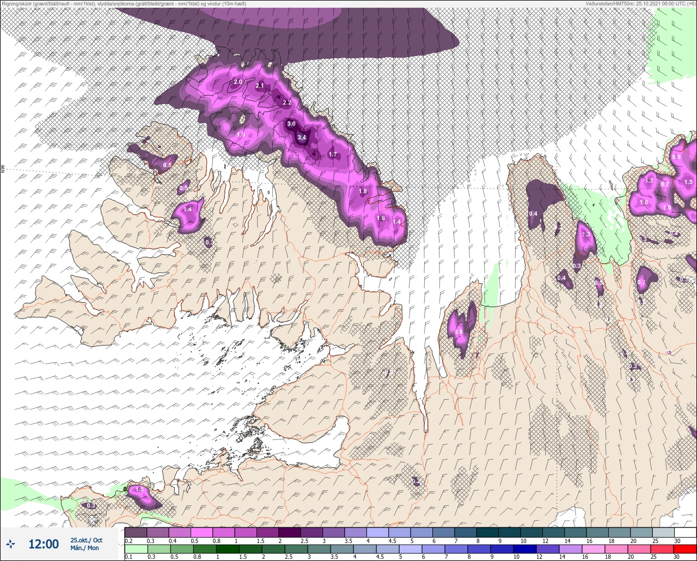Click the 1.8 precipitation value label
Viewport: 697px width, 561px height.
(363, 192)
